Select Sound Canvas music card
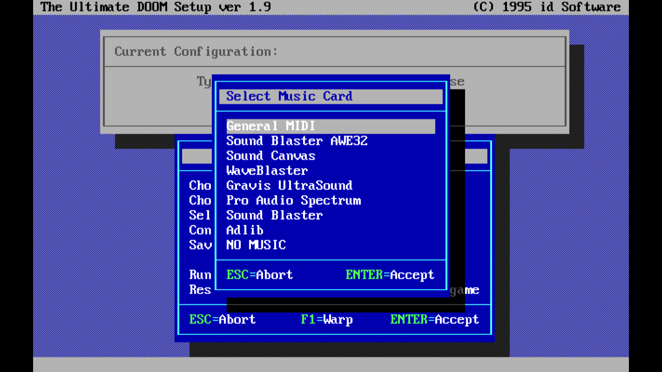This screenshot has width=662, height=372. pos(271,156)
